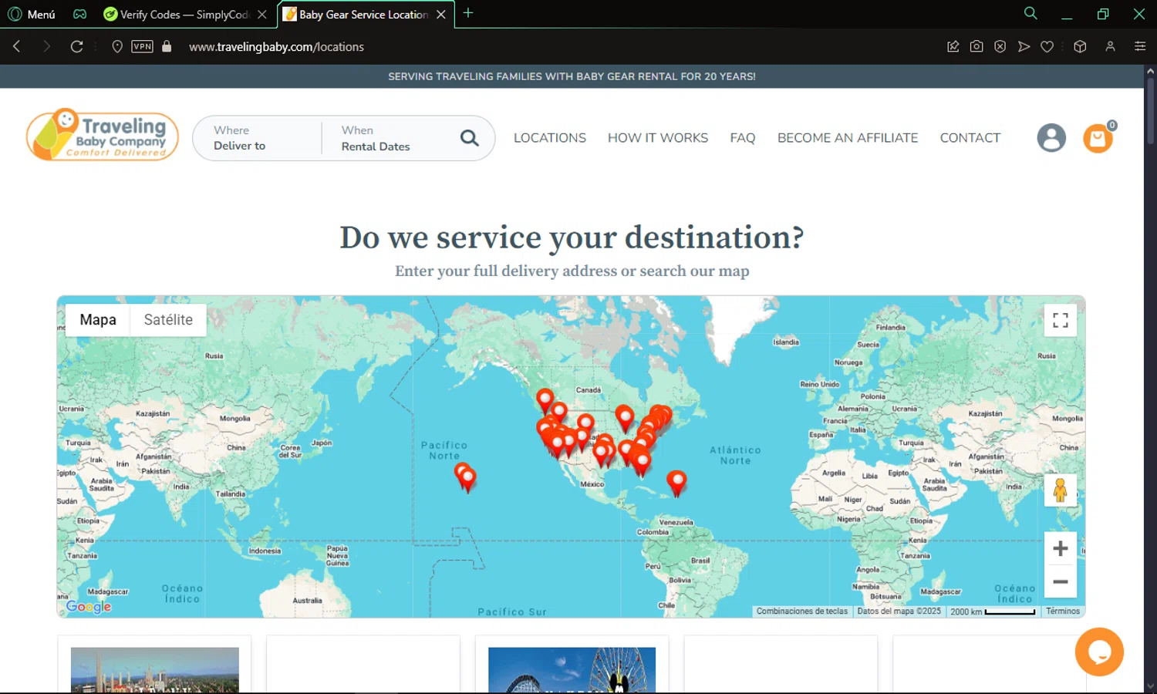Open browser profile person icon
Viewport: 1157px width, 694px height.
point(1110,46)
